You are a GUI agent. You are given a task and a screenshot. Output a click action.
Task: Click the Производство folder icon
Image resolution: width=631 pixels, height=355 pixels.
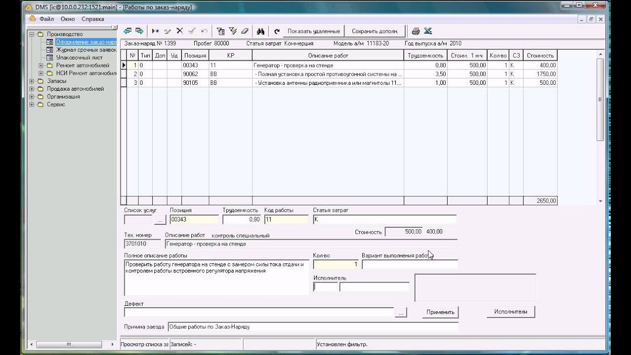[x=41, y=34]
